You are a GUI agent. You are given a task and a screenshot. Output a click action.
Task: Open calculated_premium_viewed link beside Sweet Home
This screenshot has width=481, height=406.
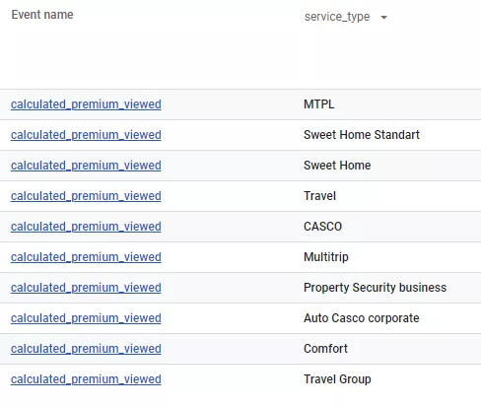pos(86,166)
